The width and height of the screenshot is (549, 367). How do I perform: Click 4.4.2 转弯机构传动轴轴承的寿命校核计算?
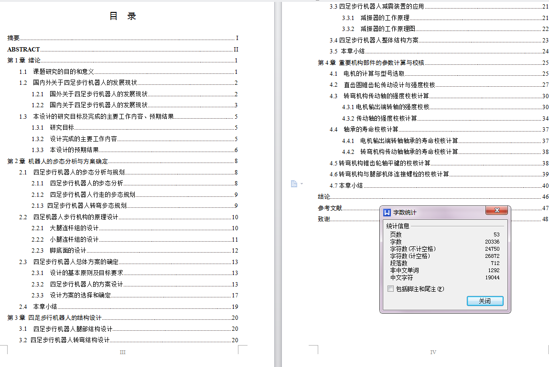point(445,152)
